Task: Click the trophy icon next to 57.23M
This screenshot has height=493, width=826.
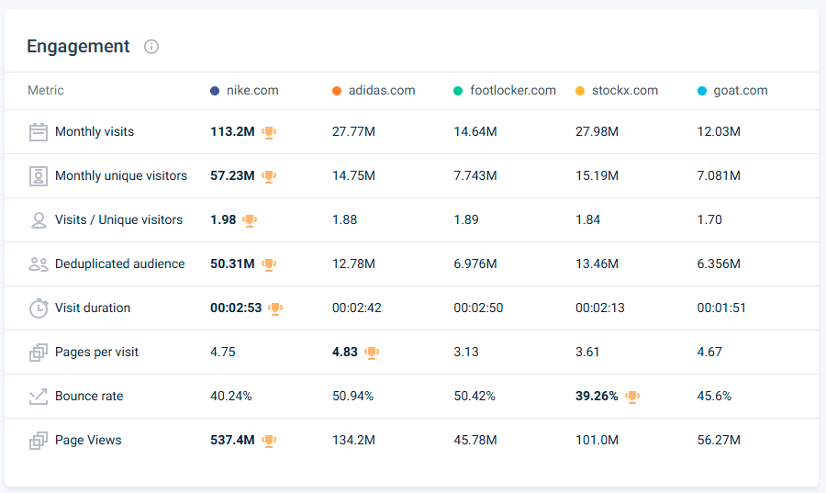Action: pos(269,176)
